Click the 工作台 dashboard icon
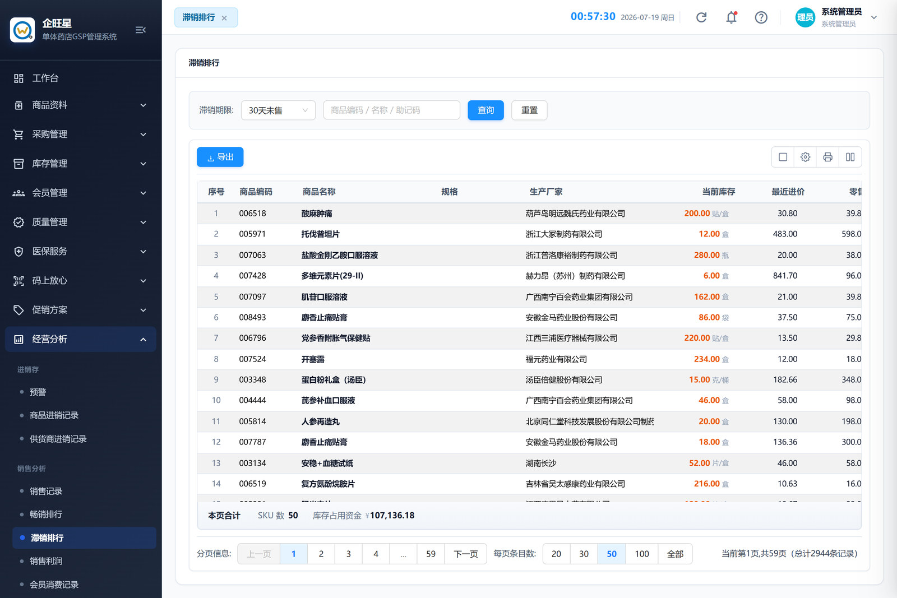 (19, 78)
